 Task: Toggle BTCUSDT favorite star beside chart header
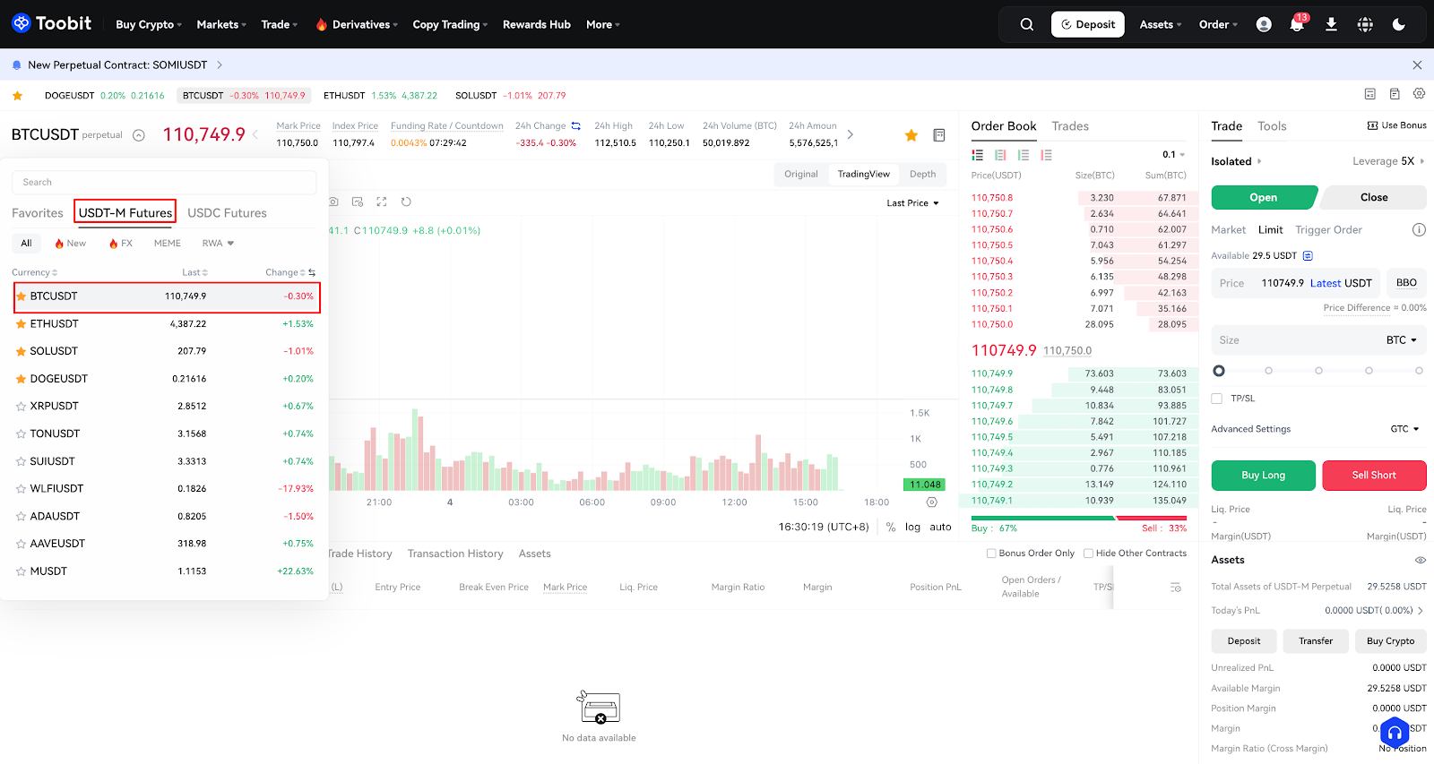[911, 135]
